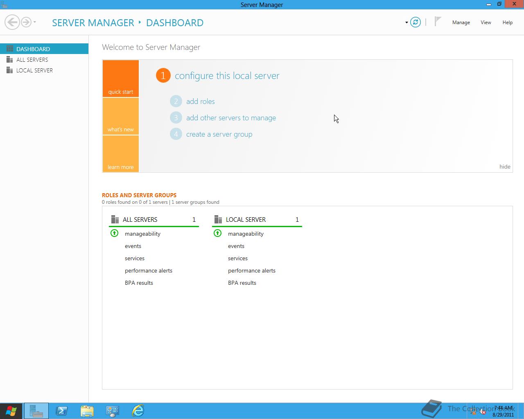Click the Dashboard sidebar icon

coord(10,49)
